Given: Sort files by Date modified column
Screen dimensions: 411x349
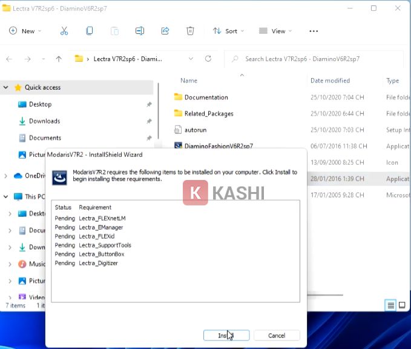Looking at the screenshot, I should click(330, 81).
